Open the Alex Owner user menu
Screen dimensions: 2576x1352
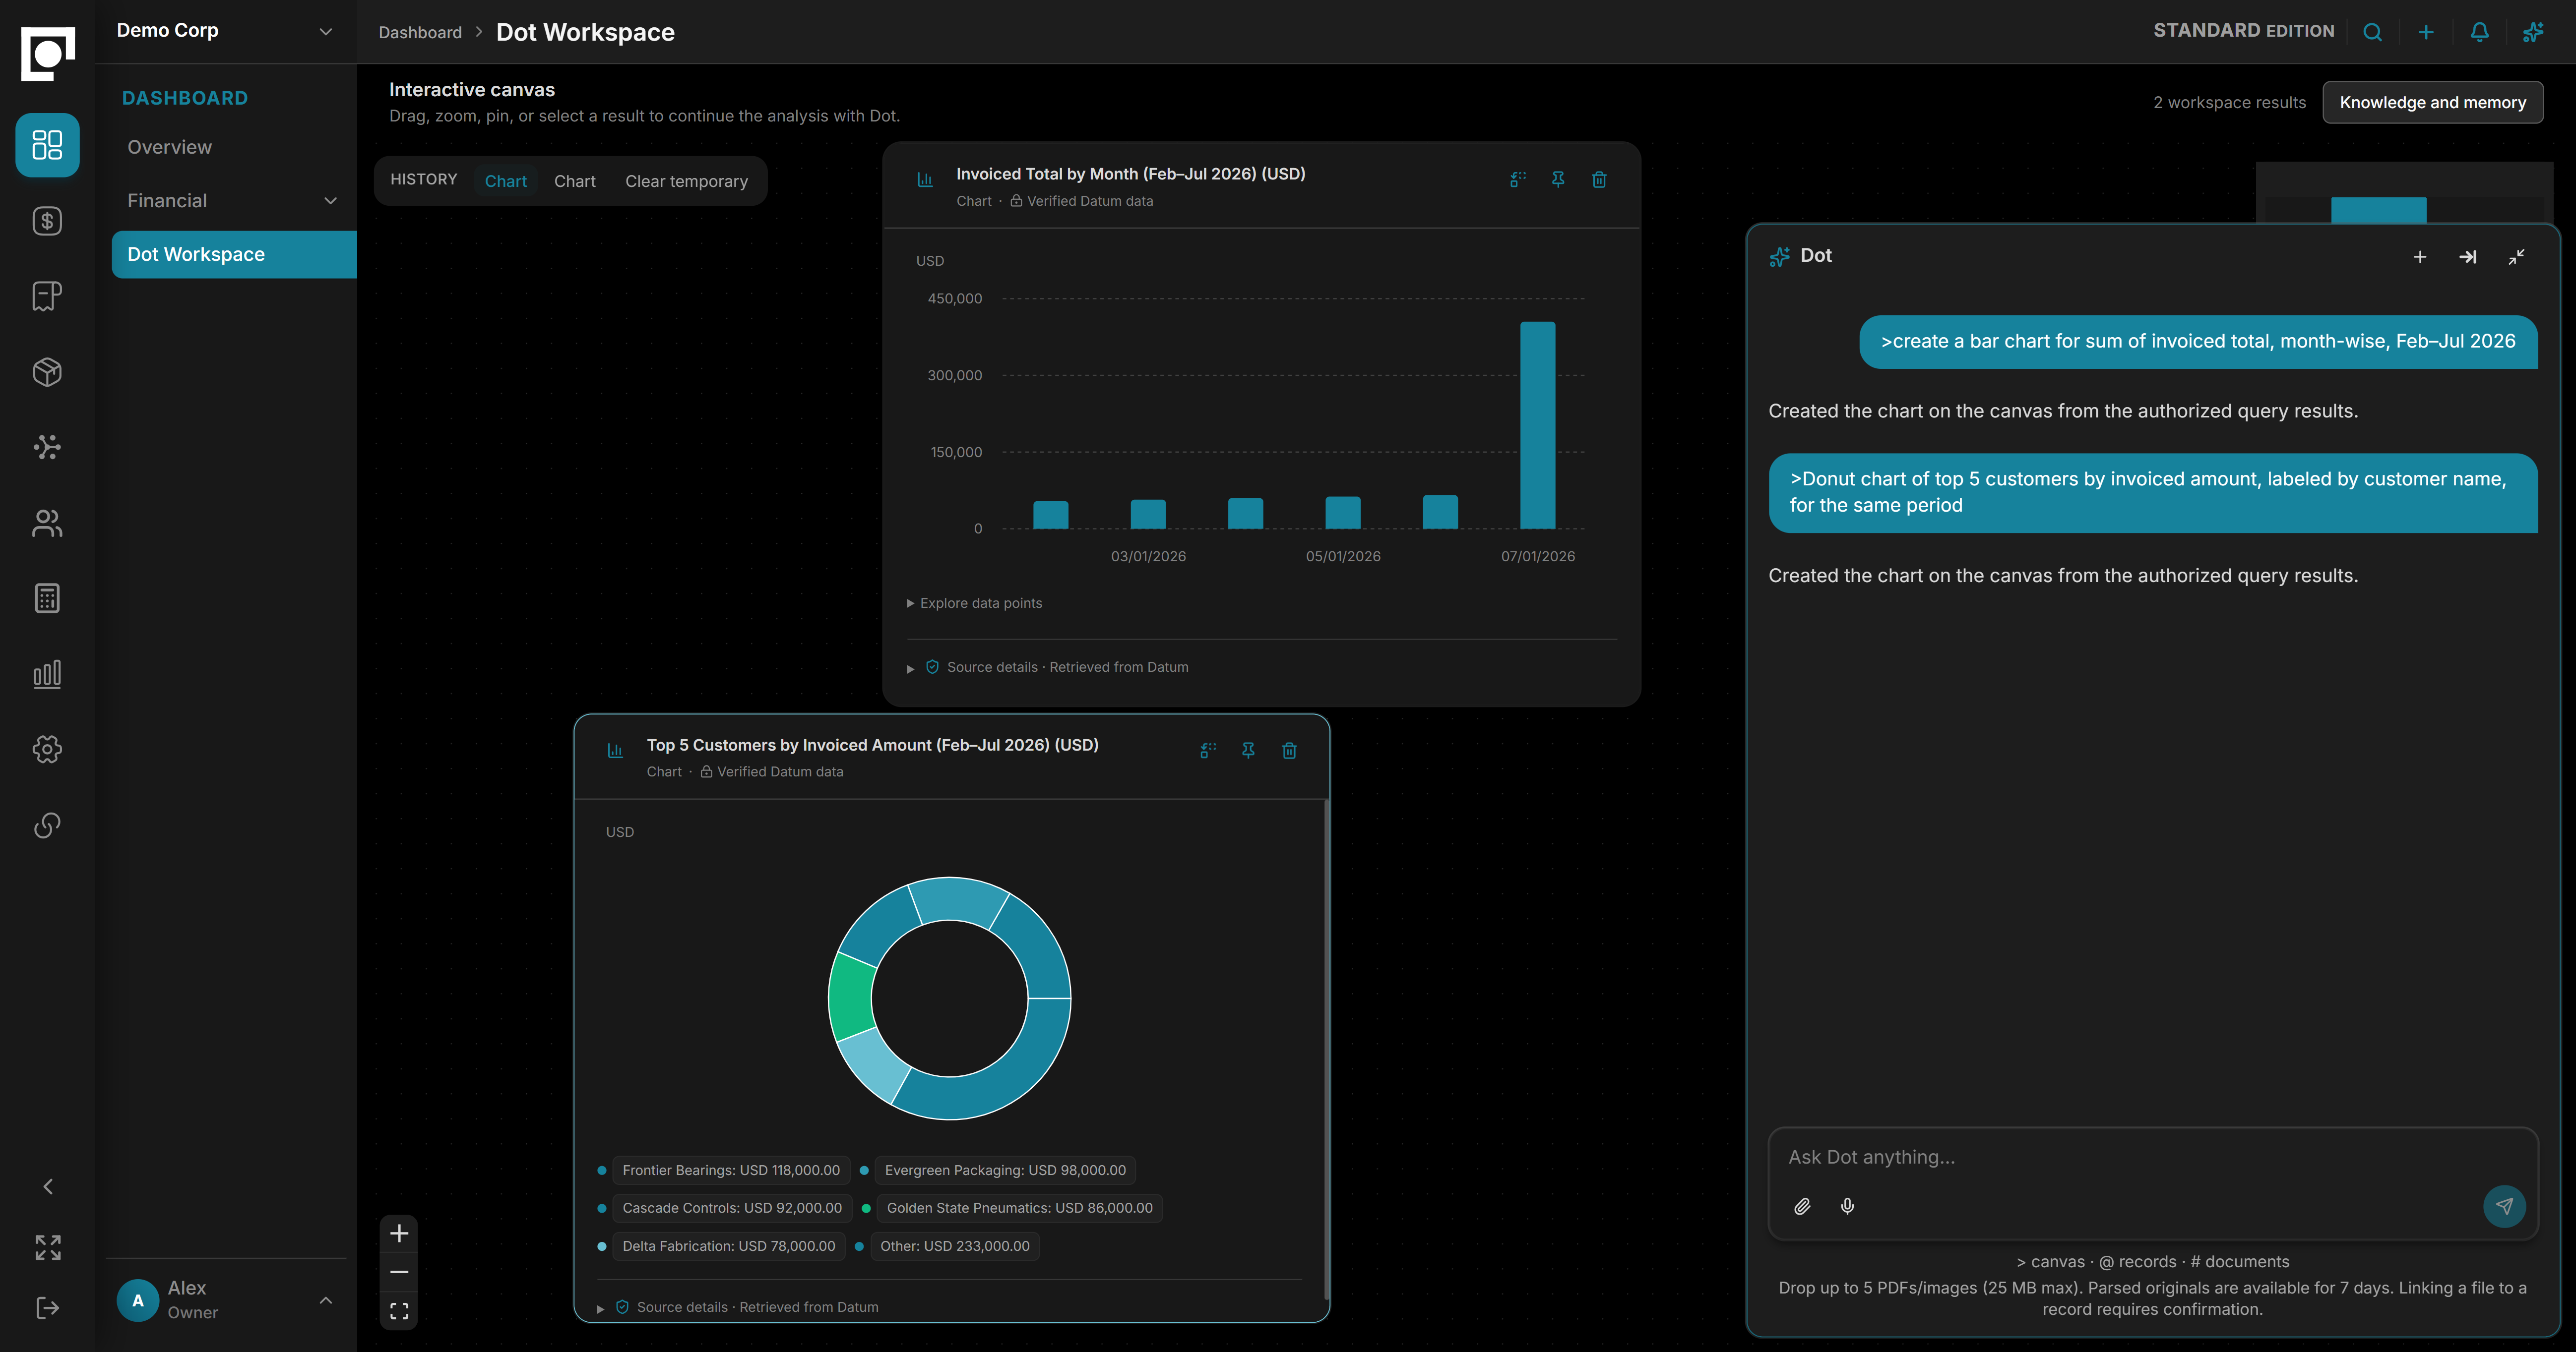[226, 1300]
